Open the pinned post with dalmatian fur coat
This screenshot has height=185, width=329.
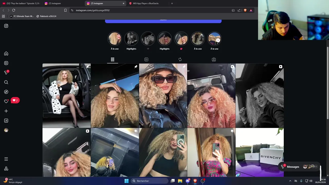[x=67, y=96]
